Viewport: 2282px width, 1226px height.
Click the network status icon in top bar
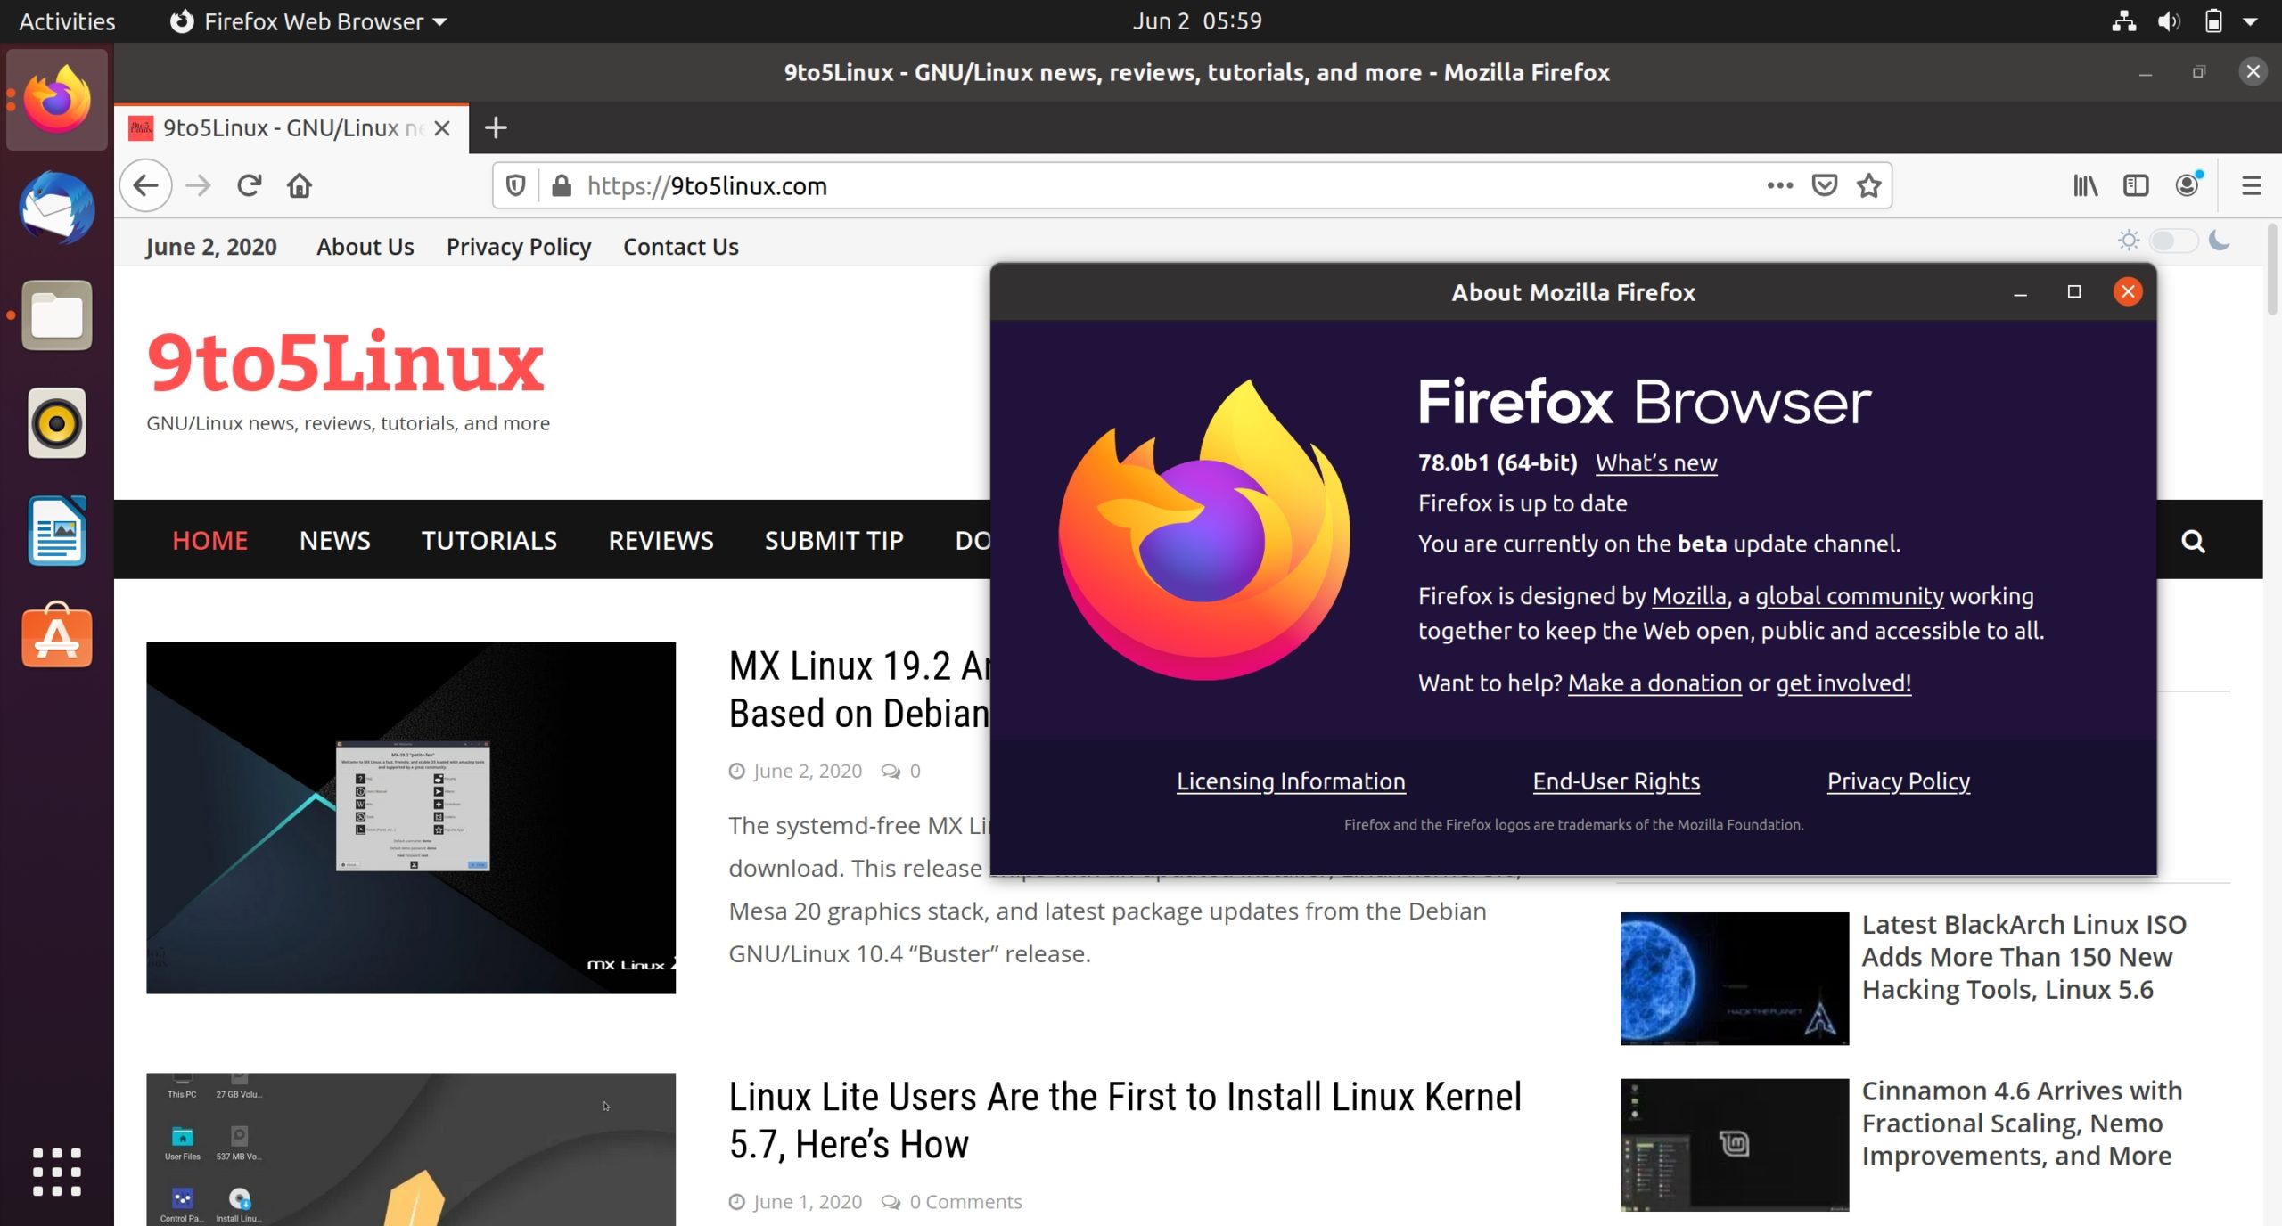pos(2124,20)
